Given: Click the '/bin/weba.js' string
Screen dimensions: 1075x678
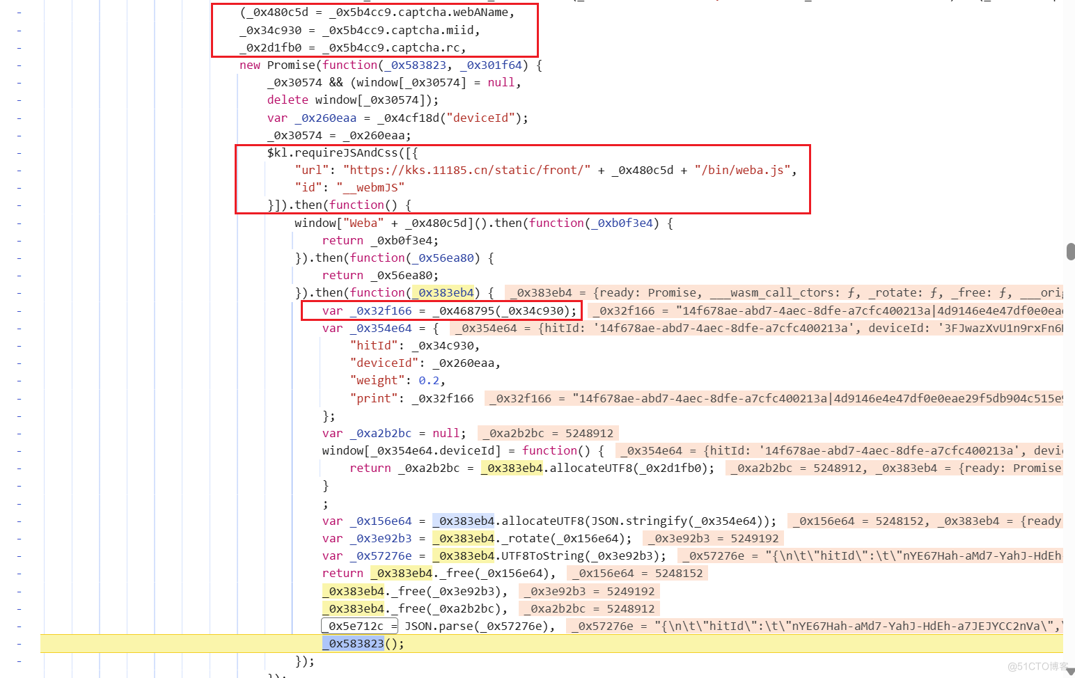Looking at the screenshot, I should click(742, 171).
